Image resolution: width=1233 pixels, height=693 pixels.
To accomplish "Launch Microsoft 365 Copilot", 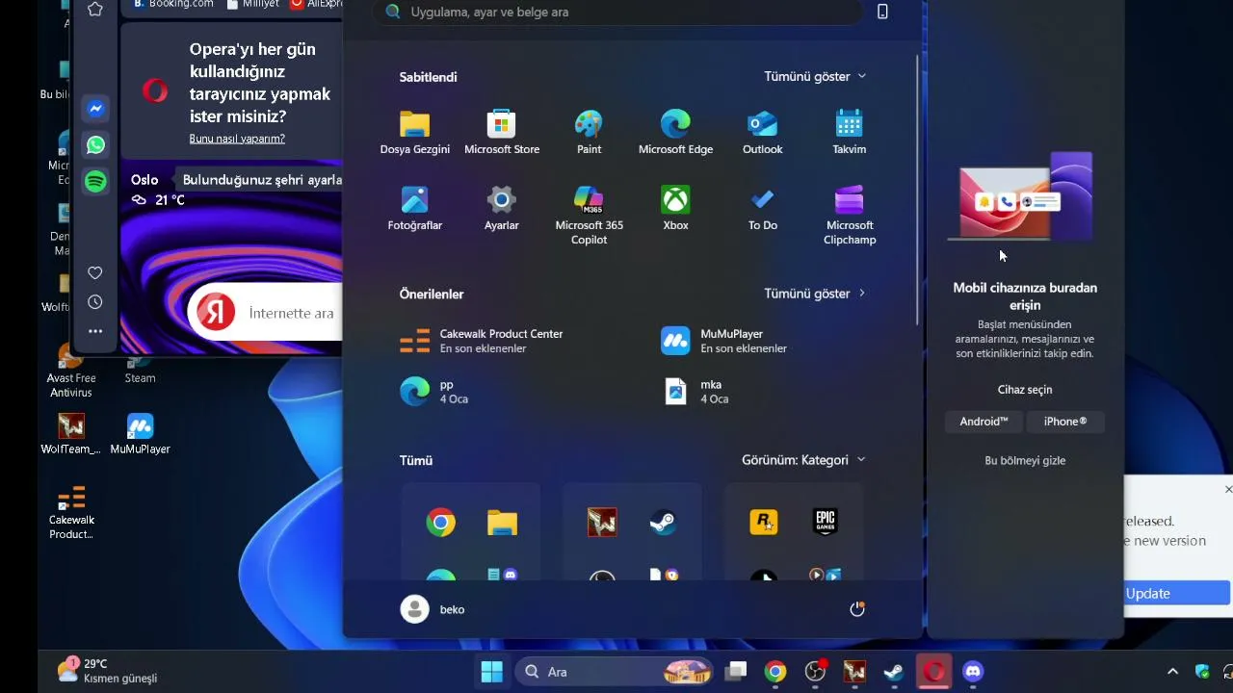I will pyautogui.click(x=589, y=216).
